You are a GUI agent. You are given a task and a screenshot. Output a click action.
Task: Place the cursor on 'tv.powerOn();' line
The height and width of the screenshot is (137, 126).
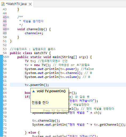click(x=37, y=85)
